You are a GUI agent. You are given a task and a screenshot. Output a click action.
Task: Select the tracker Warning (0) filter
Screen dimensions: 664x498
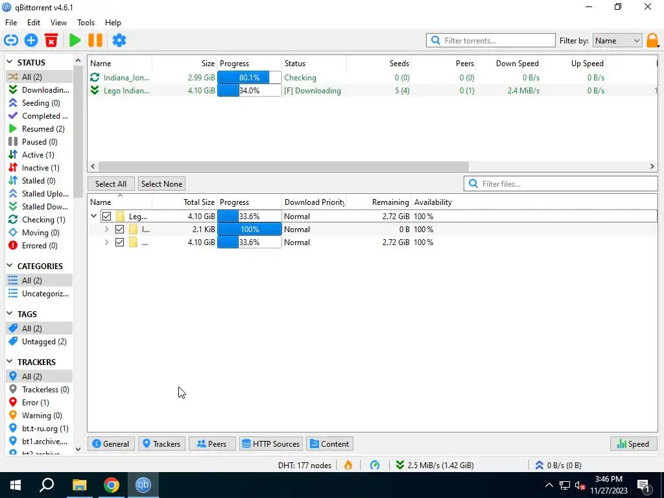39,416
